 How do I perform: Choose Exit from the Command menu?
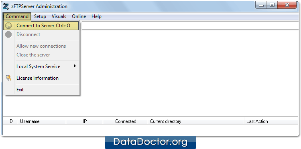point(41,89)
